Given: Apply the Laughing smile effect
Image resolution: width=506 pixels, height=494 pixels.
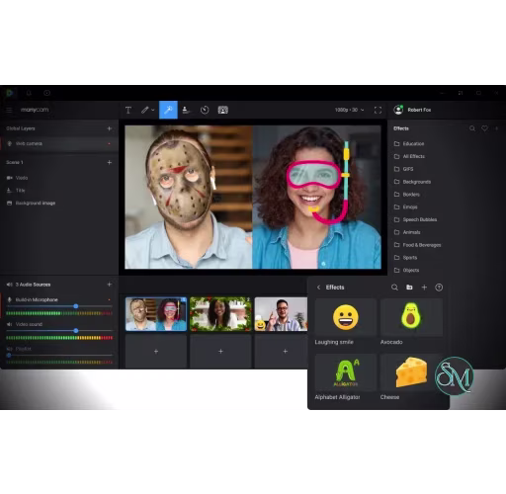Looking at the screenshot, I should point(345,317).
